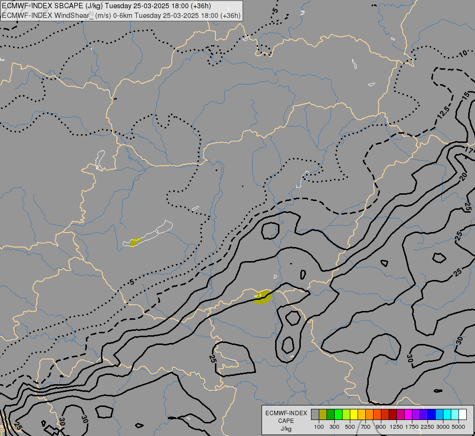Image resolution: width=475 pixels, height=436 pixels.
Task: Select the orange-red swatch left of 900
Action: coord(377,415)
